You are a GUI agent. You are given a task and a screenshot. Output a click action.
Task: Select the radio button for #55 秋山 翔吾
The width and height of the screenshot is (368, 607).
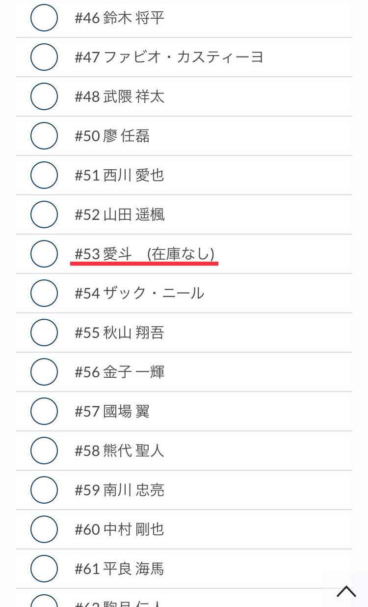[43, 333]
